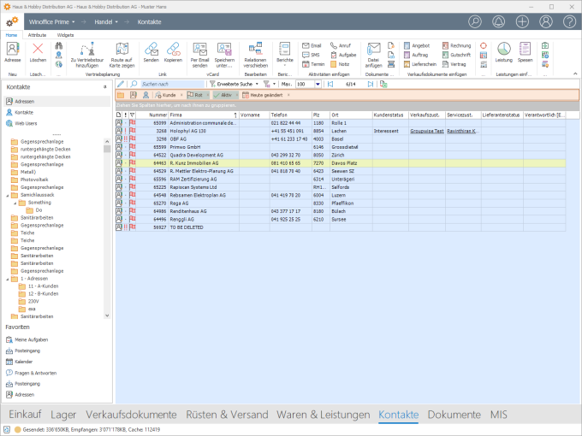
Task: Click the Suchen nach search field
Action: point(171,84)
